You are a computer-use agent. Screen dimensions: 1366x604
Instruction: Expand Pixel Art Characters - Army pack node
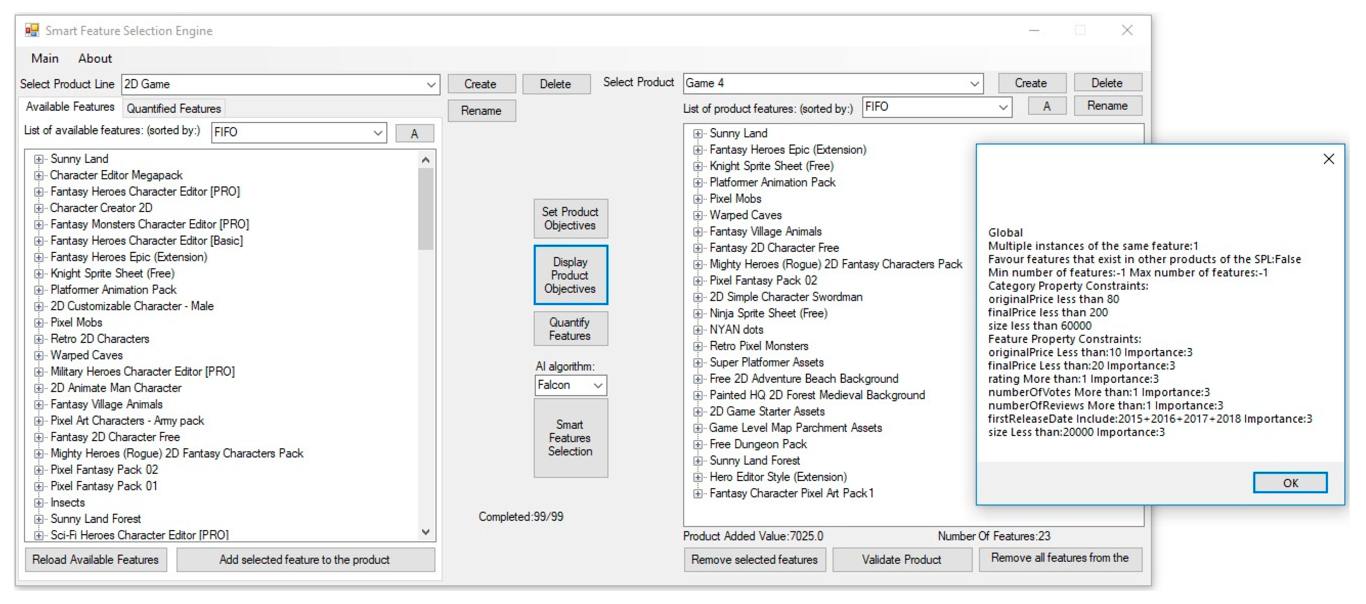(39, 421)
